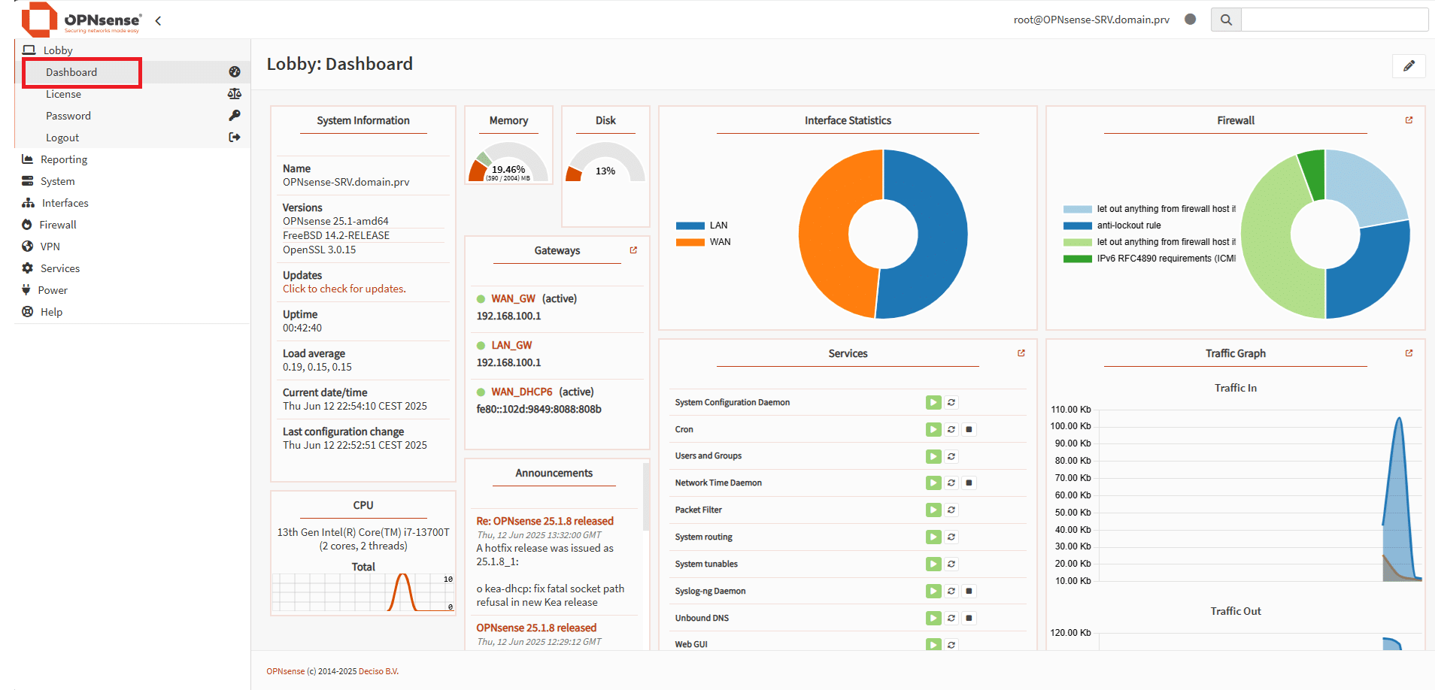Click the WAN legend orange swatch

pos(690,242)
